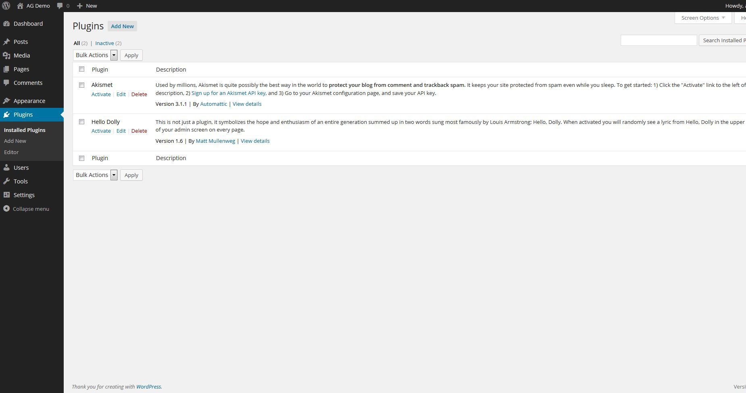Click Akismet plugin name text

pos(102,85)
